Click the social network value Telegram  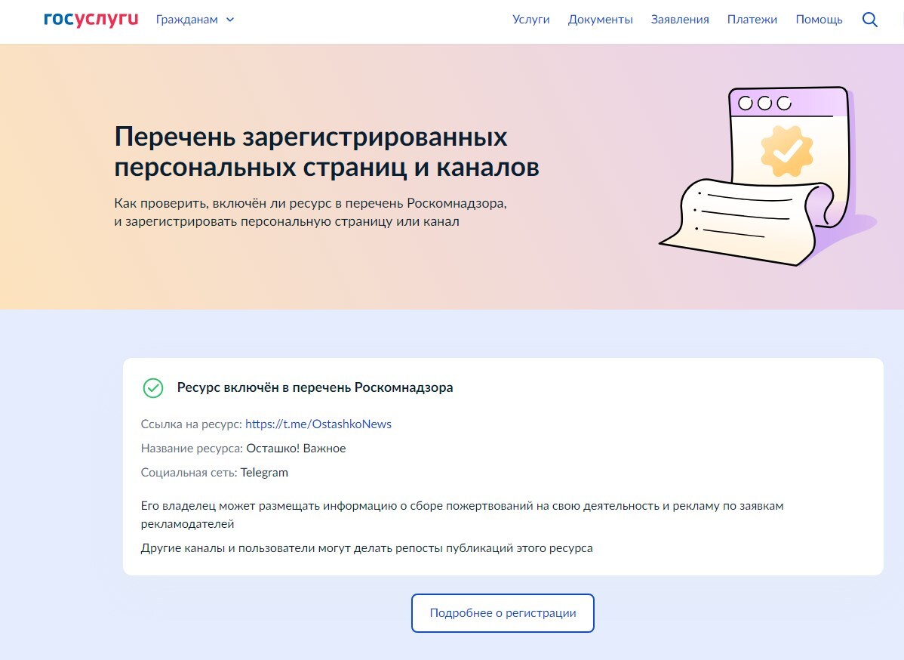coord(264,473)
